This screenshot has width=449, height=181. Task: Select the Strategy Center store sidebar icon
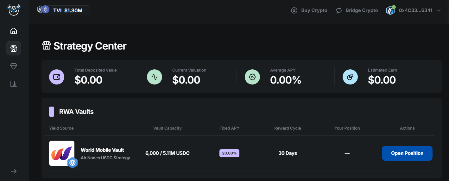point(14,49)
